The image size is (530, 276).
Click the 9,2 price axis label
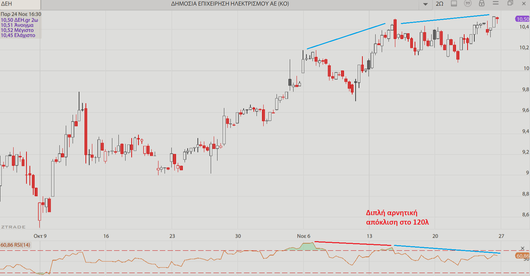(526, 152)
